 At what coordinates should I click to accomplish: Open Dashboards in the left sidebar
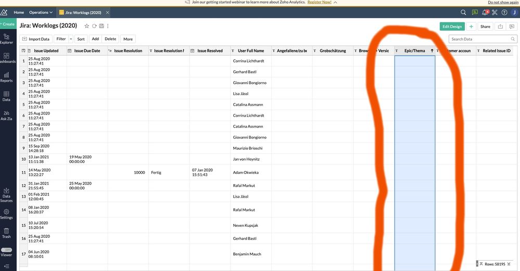(6, 58)
